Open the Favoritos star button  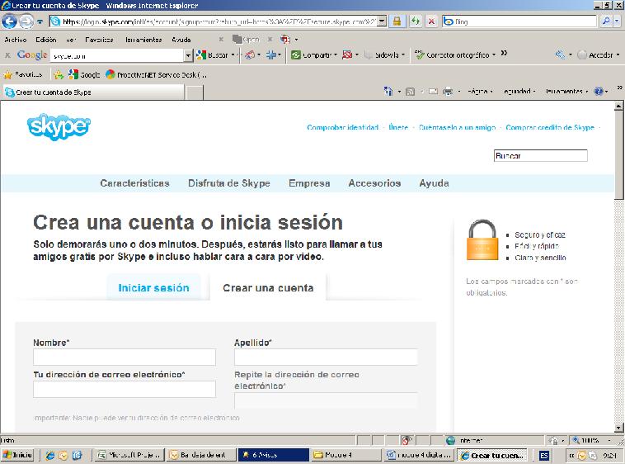(23, 74)
